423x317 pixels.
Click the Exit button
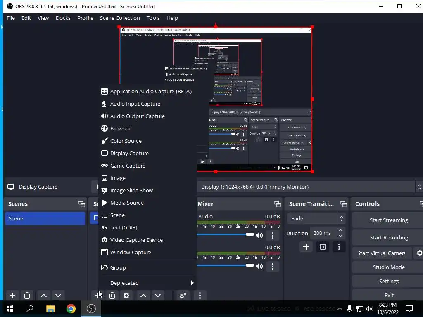click(x=388, y=295)
